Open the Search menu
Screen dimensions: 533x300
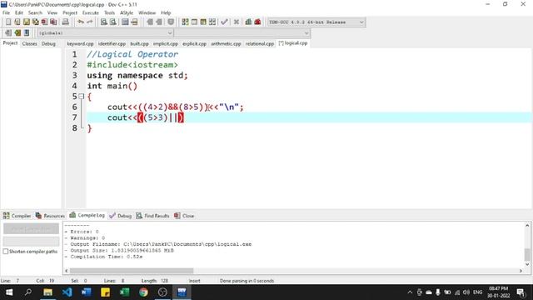point(35,13)
